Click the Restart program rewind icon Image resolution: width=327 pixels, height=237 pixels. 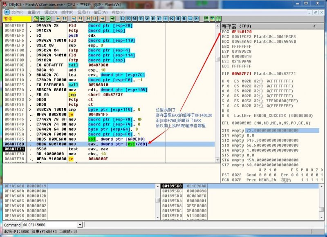[42, 19]
